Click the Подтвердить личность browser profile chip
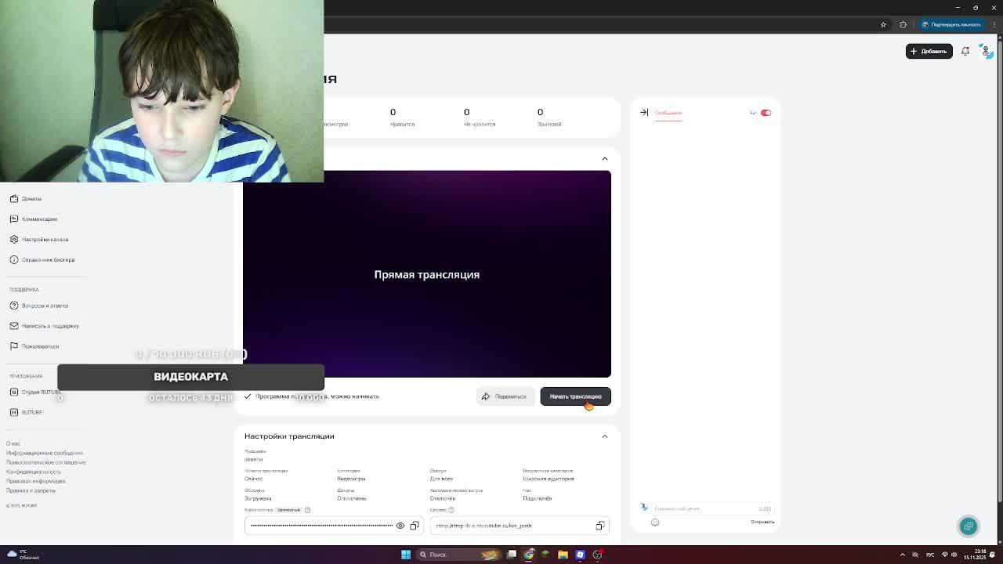1003x564 pixels. pyautogui.click(x=951, y=24)
